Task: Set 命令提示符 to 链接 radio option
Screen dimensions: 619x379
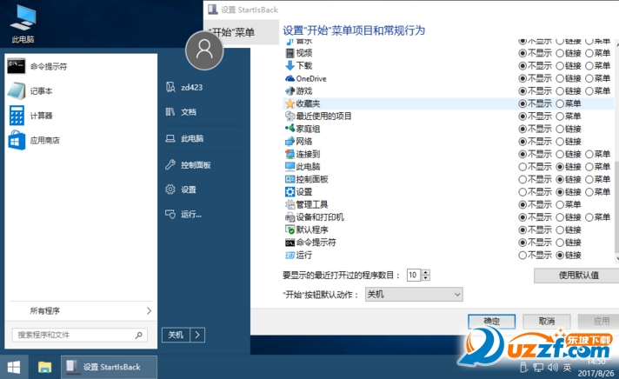Action: [560, 243]
